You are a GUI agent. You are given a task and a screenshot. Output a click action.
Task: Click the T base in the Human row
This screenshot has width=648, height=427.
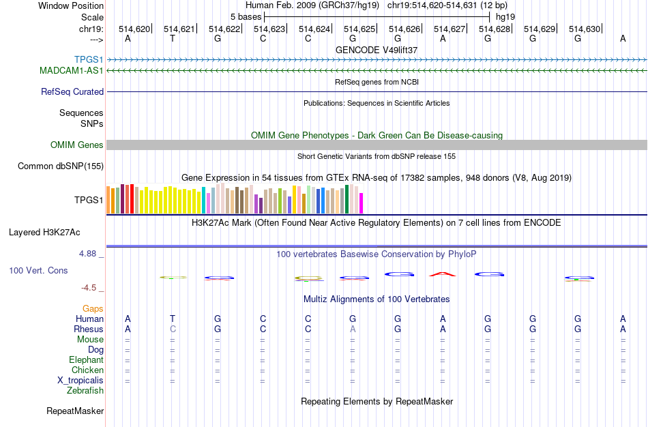coord(173,319)
